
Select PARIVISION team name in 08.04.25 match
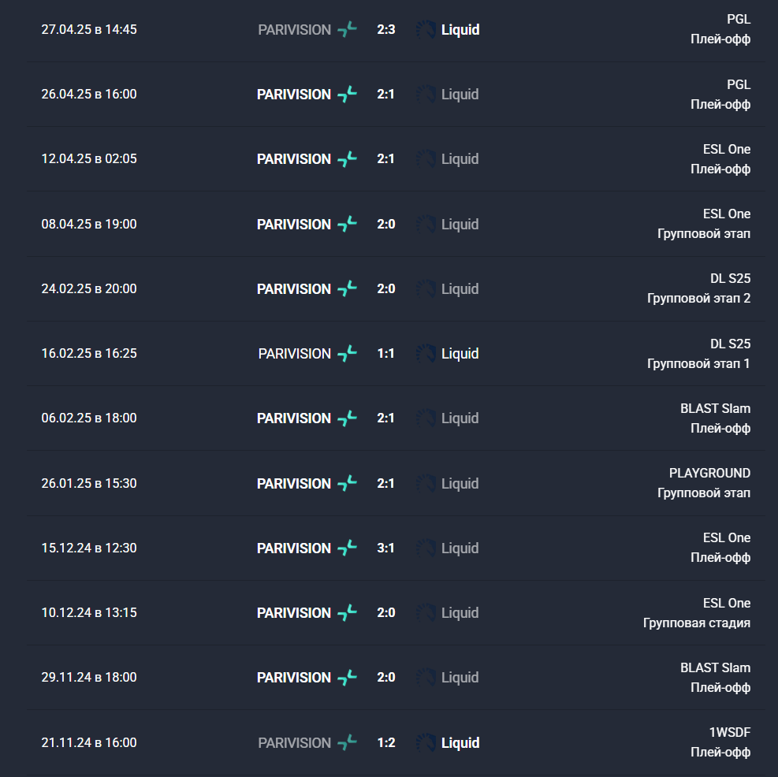(294, 225)
